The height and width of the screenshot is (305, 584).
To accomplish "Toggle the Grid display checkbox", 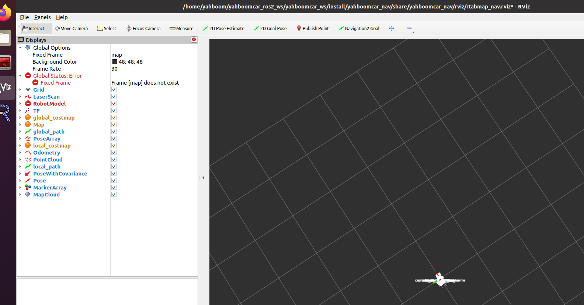I will [114, 89].
